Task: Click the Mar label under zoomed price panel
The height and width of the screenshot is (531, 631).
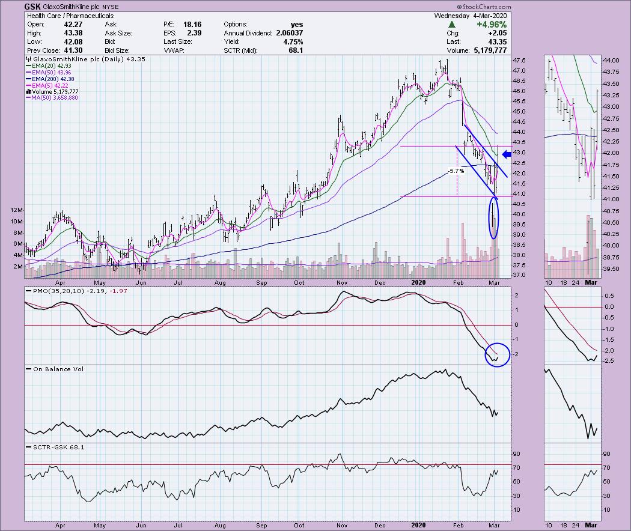Action: tap(591, 283)
